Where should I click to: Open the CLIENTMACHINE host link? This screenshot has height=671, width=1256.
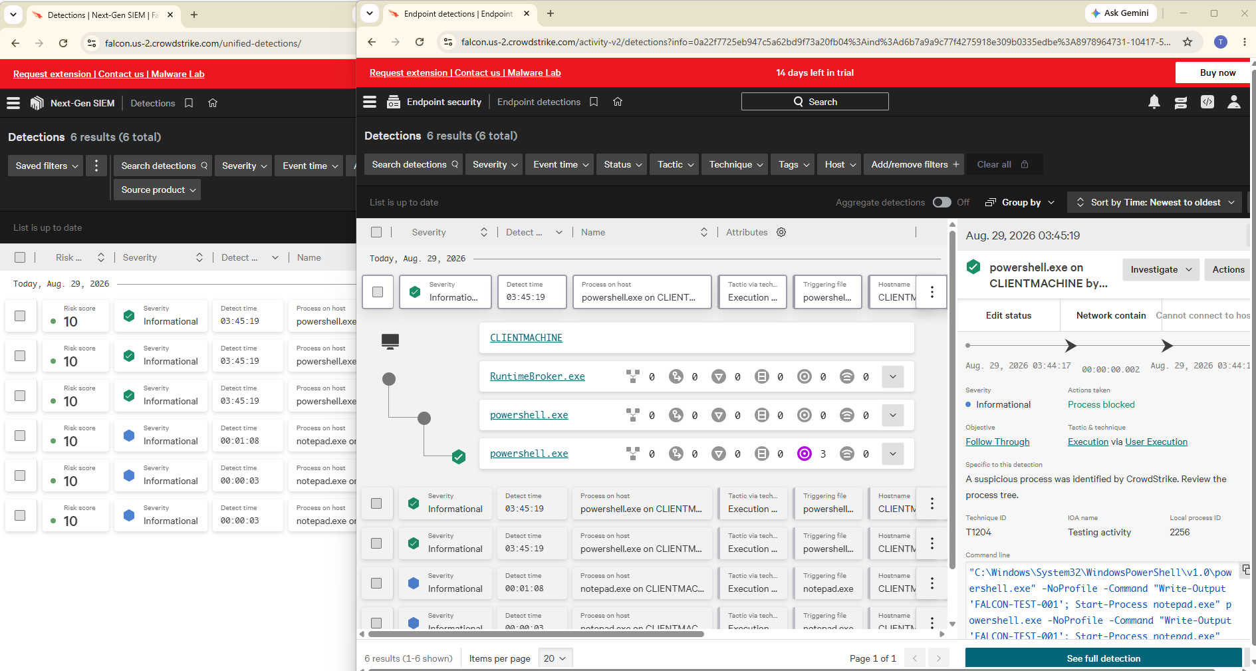pyautogui.click(x=526, y=338)
